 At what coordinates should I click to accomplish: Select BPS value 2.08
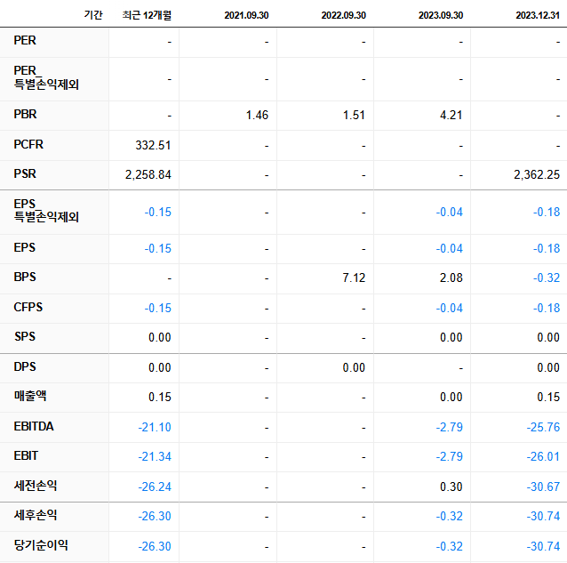click(x=451, y=277)
